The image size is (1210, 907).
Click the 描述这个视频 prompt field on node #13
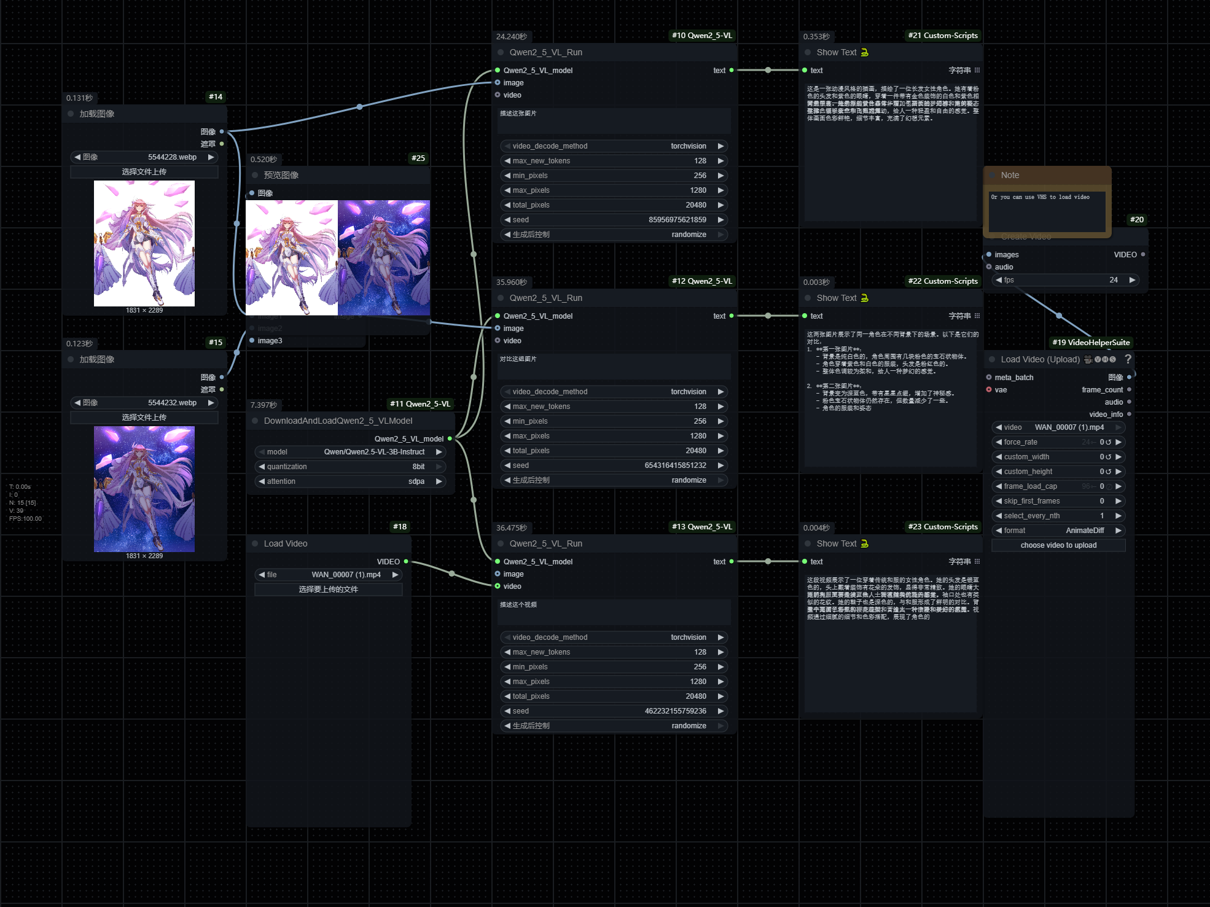(x=614, y=612)
